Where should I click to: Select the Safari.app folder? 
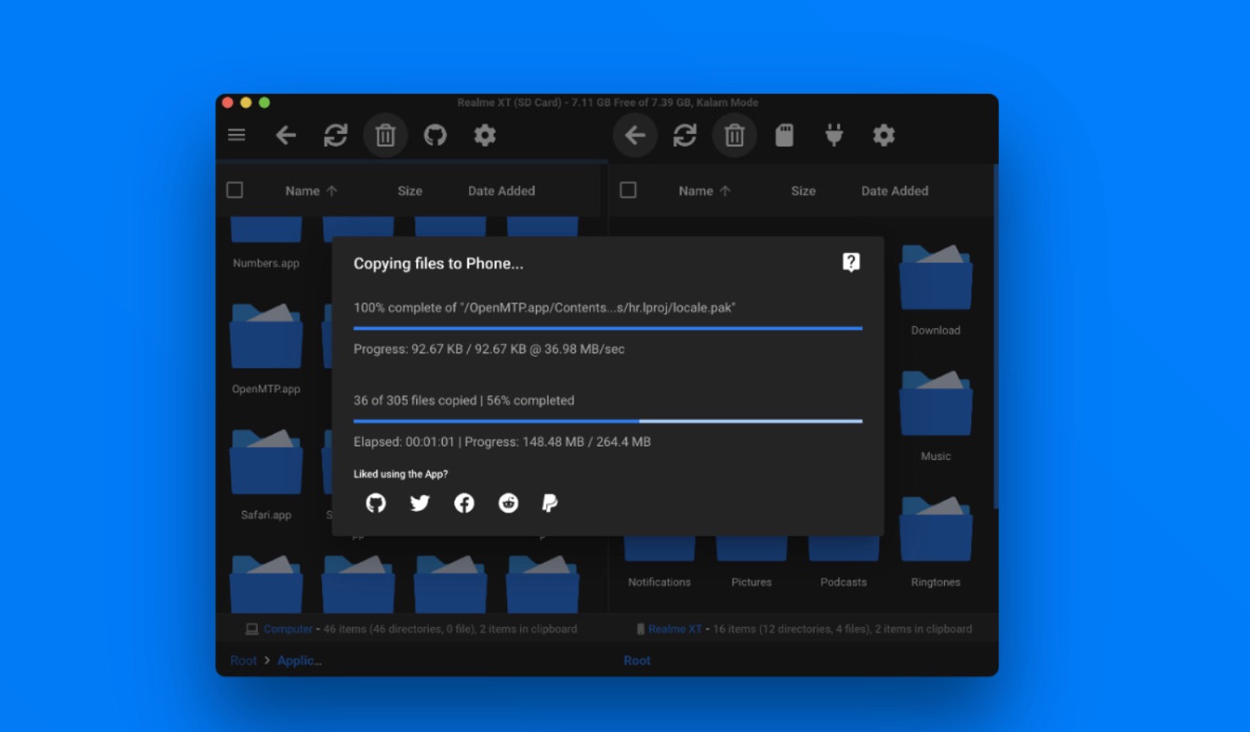pos(266,474)
